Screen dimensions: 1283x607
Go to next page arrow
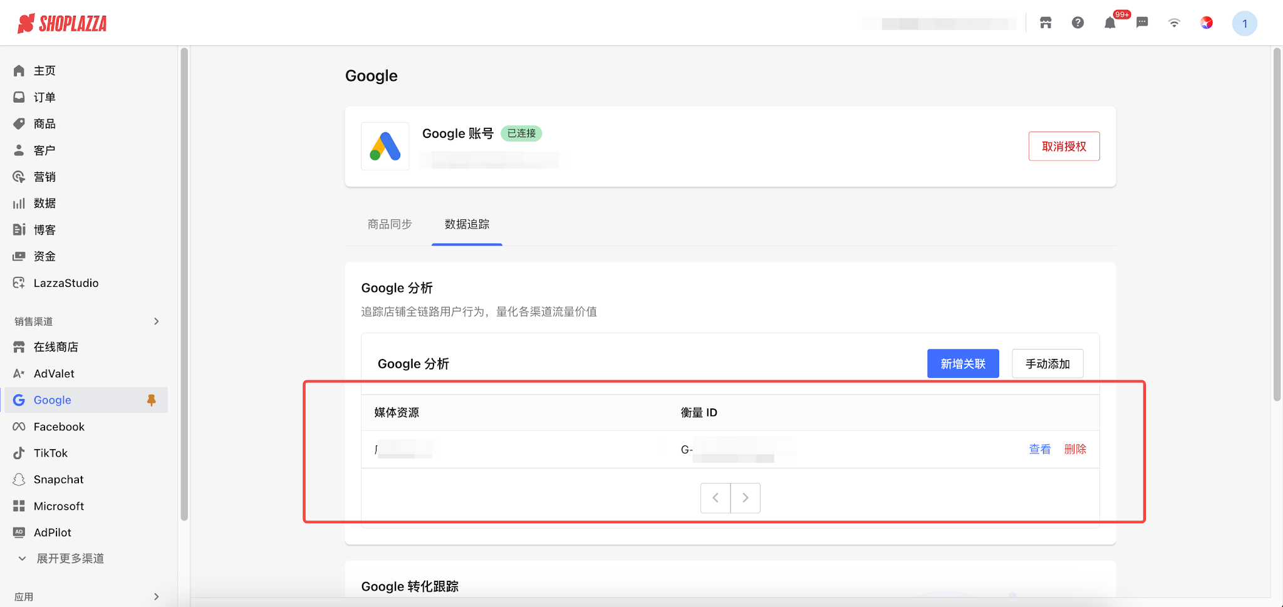(x=745, y=498)
